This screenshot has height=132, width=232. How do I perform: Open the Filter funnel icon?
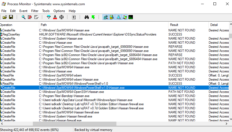tap(49, 17)
